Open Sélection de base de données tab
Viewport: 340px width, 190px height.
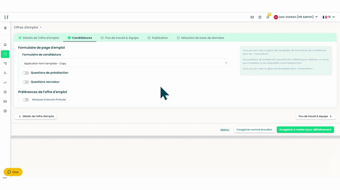200,38
